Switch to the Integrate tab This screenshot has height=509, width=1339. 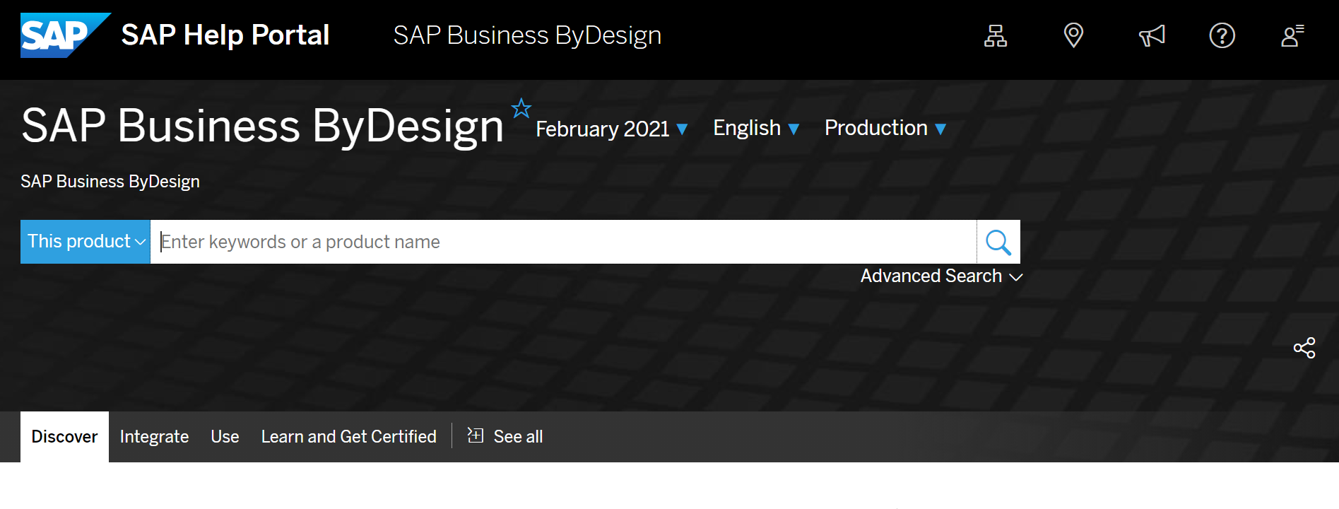point(154,437)
